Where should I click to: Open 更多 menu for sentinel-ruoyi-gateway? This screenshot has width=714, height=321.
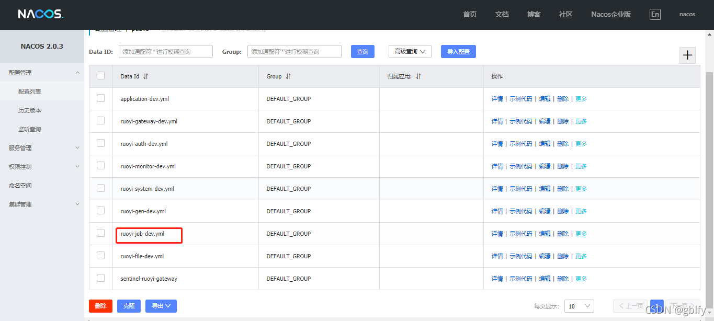click(581, 279)
